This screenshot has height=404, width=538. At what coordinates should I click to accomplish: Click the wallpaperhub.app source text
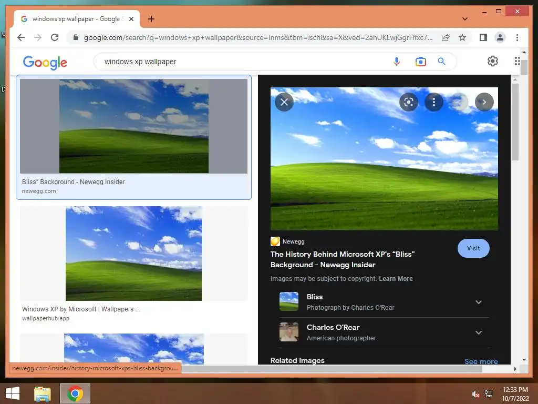coord(46,318)
